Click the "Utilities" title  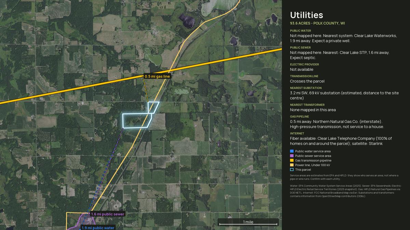pos(306,15)
